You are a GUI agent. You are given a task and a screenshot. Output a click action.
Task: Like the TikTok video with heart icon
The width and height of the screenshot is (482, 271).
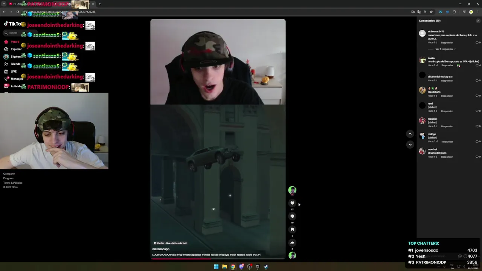pyautogui.click(x=292, y=203)
